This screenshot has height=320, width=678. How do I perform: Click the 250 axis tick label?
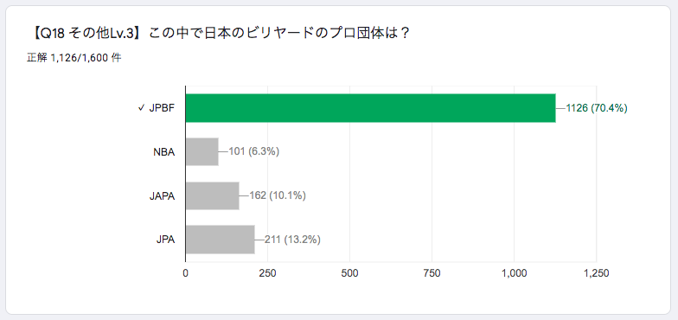[x=268, y=273]
